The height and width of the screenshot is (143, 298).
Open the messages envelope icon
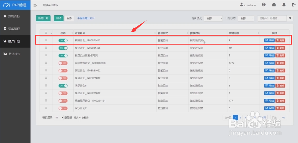pos(274,5)
